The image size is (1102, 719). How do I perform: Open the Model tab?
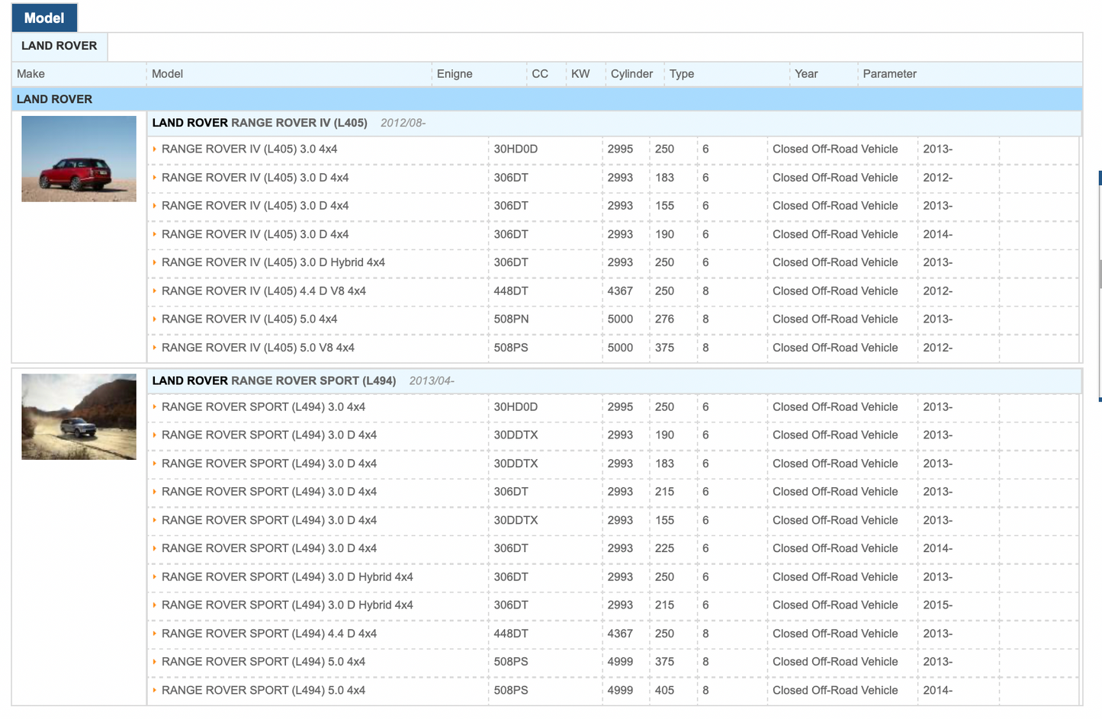coord(44,18)
